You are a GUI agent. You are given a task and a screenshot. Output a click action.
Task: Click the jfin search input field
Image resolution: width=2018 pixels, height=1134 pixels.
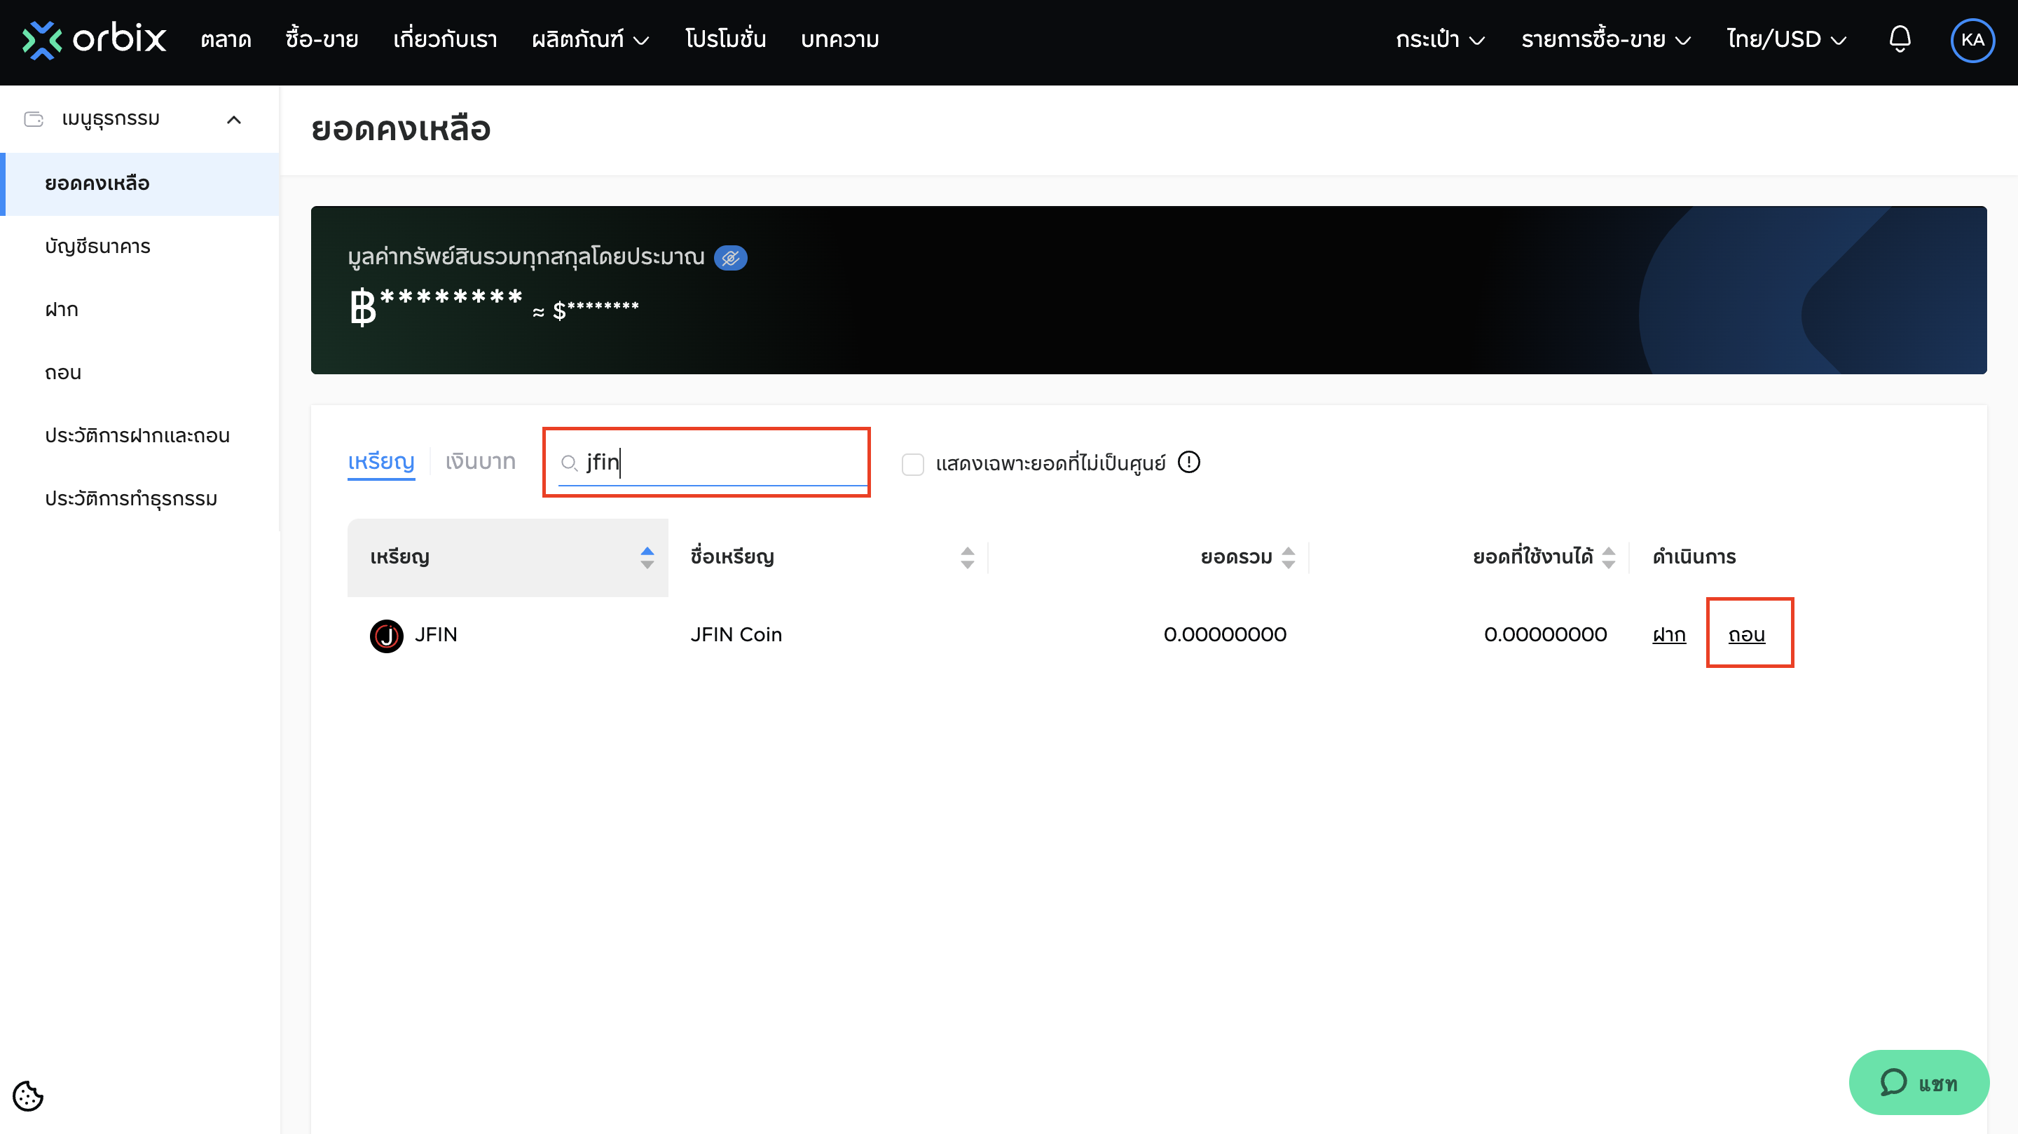721,463
